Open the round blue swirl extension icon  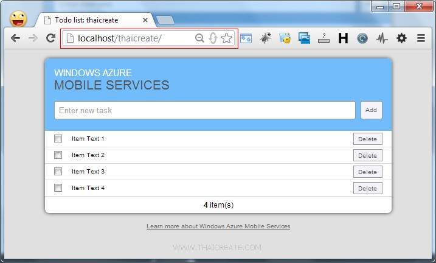coord(362,38)
